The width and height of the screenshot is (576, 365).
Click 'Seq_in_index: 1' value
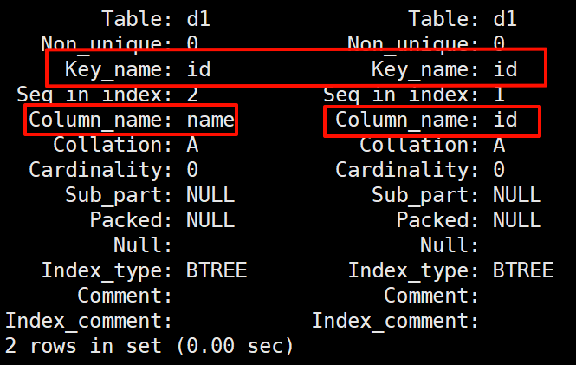coord(499,94)
